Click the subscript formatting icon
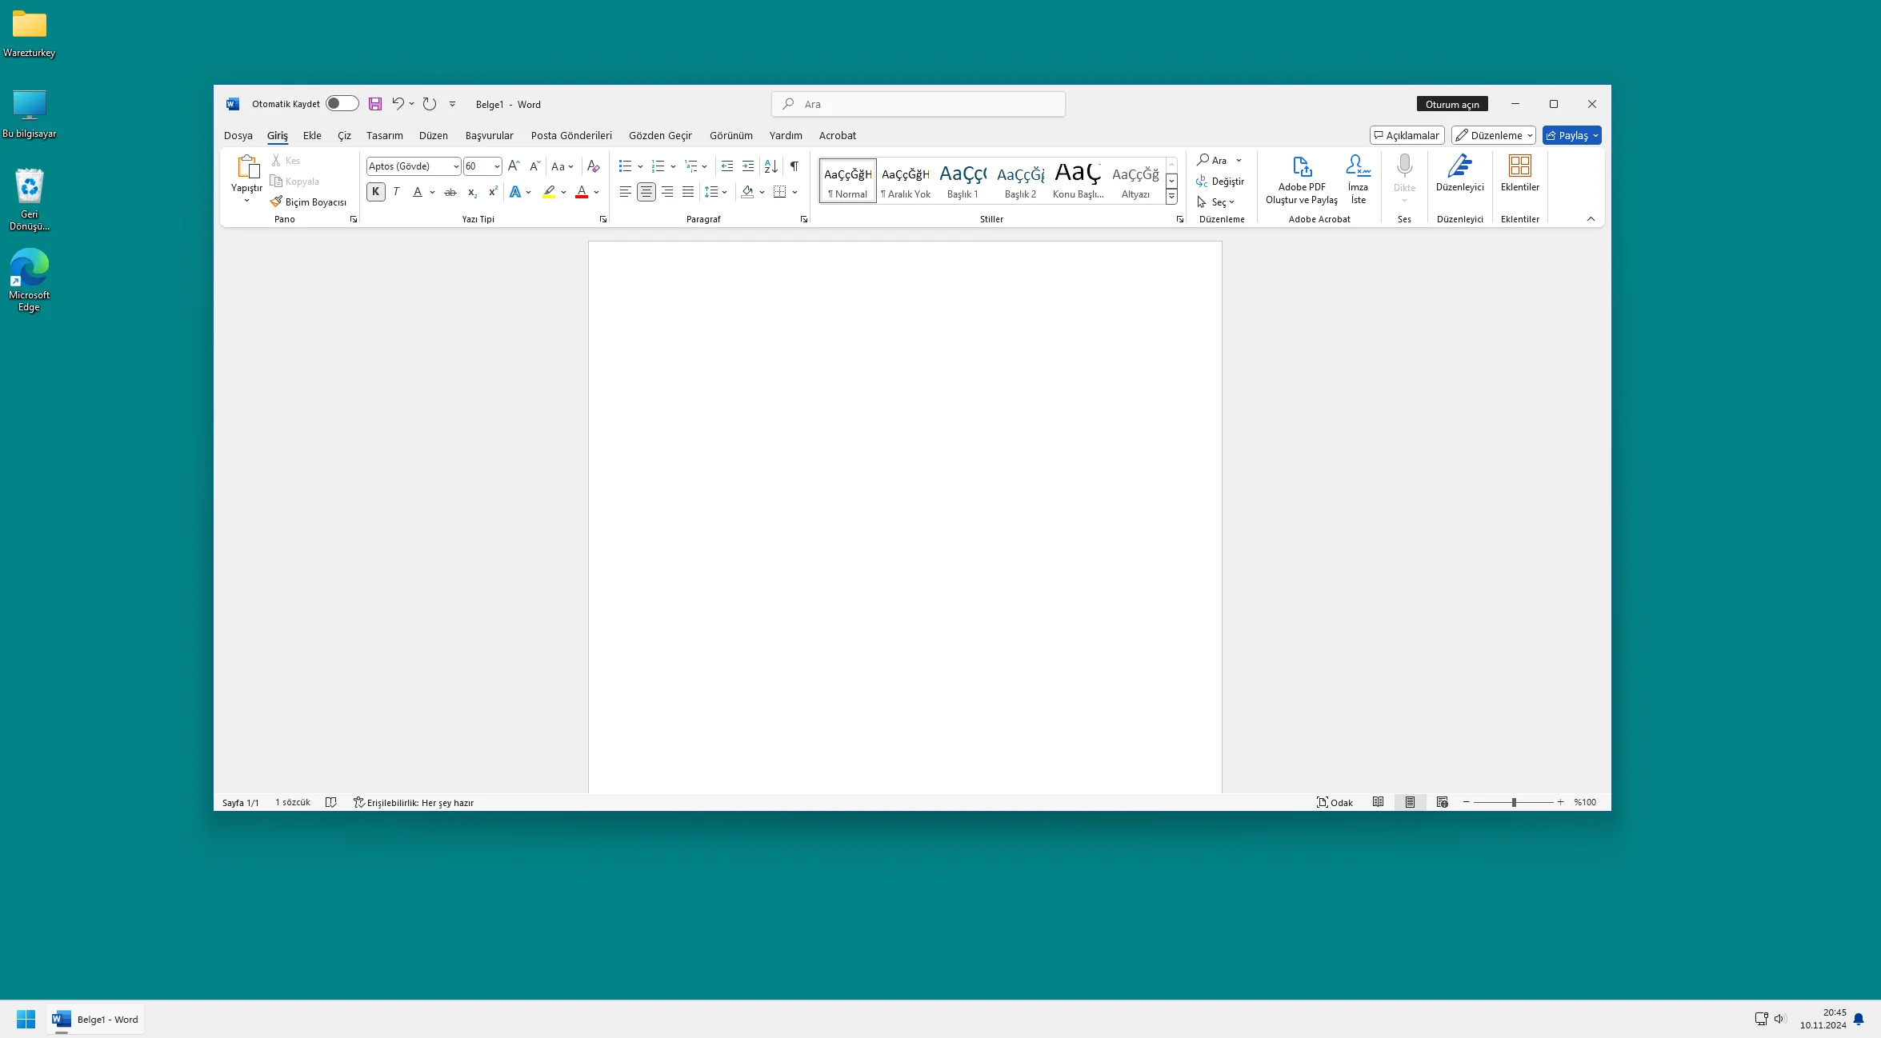This screenshot has width=1881, height=1038. click(472, 193)
